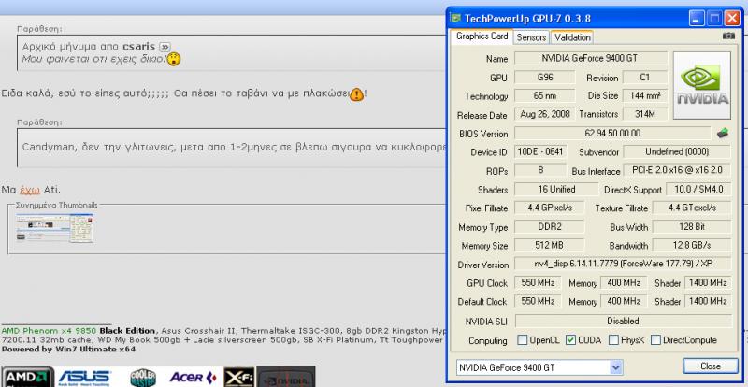Minimize the GPU-Z window
748x387 pixels.
coord(697,18)
